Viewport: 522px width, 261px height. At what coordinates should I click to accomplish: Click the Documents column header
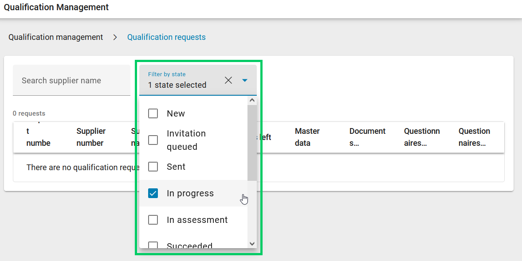pos(367,137)
